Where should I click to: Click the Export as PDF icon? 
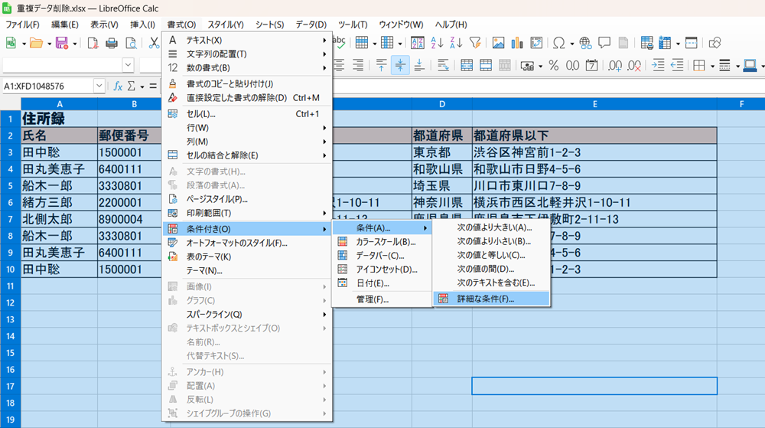point(93,43)
